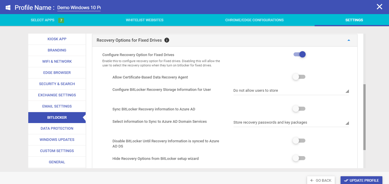The width and height of the screenshot is (389, 184).
Task: Click the Go Back button
Action: (321, 180)
